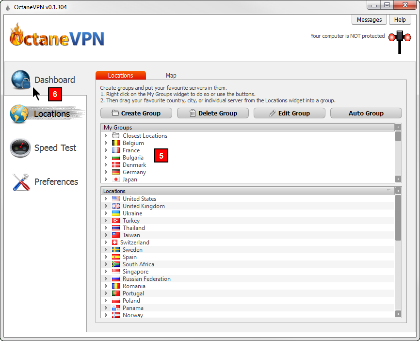The height and width of the screenshot is (341, 420).
Task: Select the Japan group row
Action: [x=247, y=179]
